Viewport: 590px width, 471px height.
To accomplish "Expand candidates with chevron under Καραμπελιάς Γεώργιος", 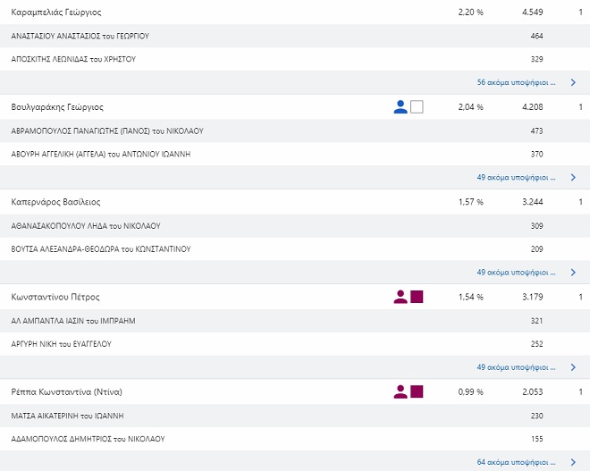I will click(573, 82).
